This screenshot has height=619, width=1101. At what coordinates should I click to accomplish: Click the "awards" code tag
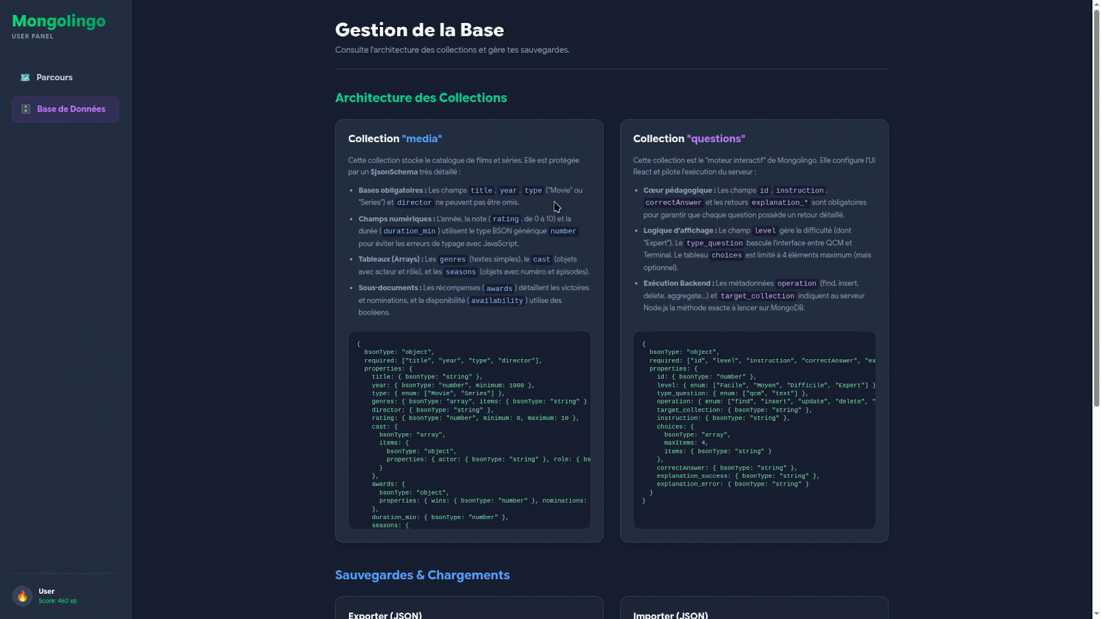(499, 289)
